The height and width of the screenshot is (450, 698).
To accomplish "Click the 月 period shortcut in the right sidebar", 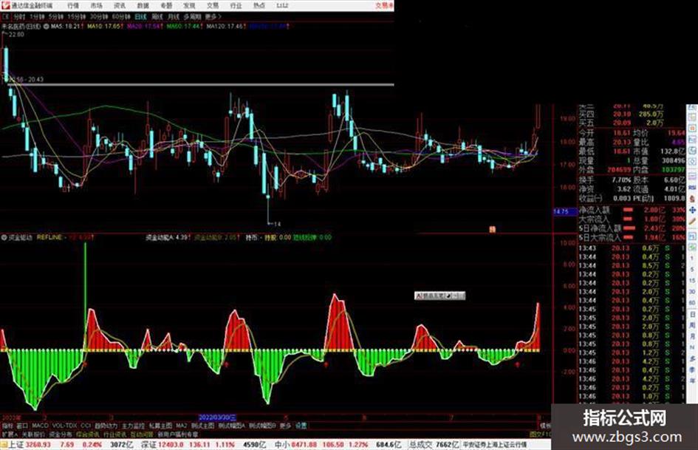I will 692,336.
